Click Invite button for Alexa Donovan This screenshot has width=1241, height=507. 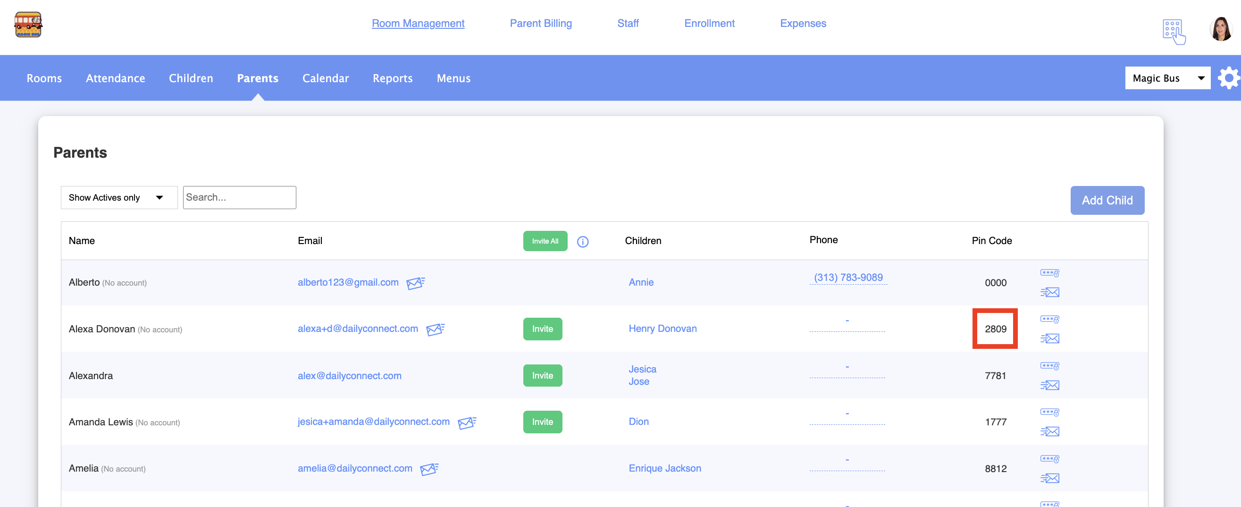(543, 329)
